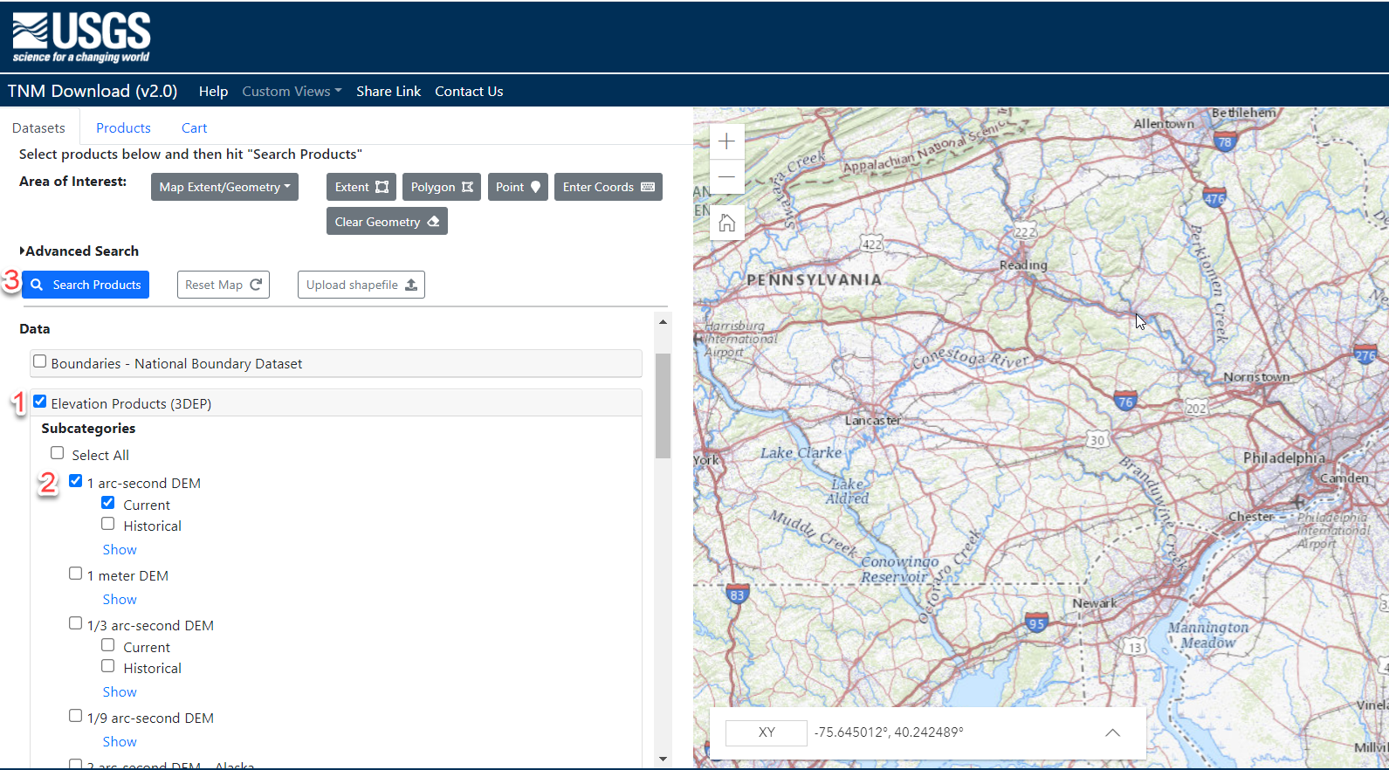Expand the Advanced Search section
The image size is (1389, 770).
pyautogui.click(x=79, y=251)
